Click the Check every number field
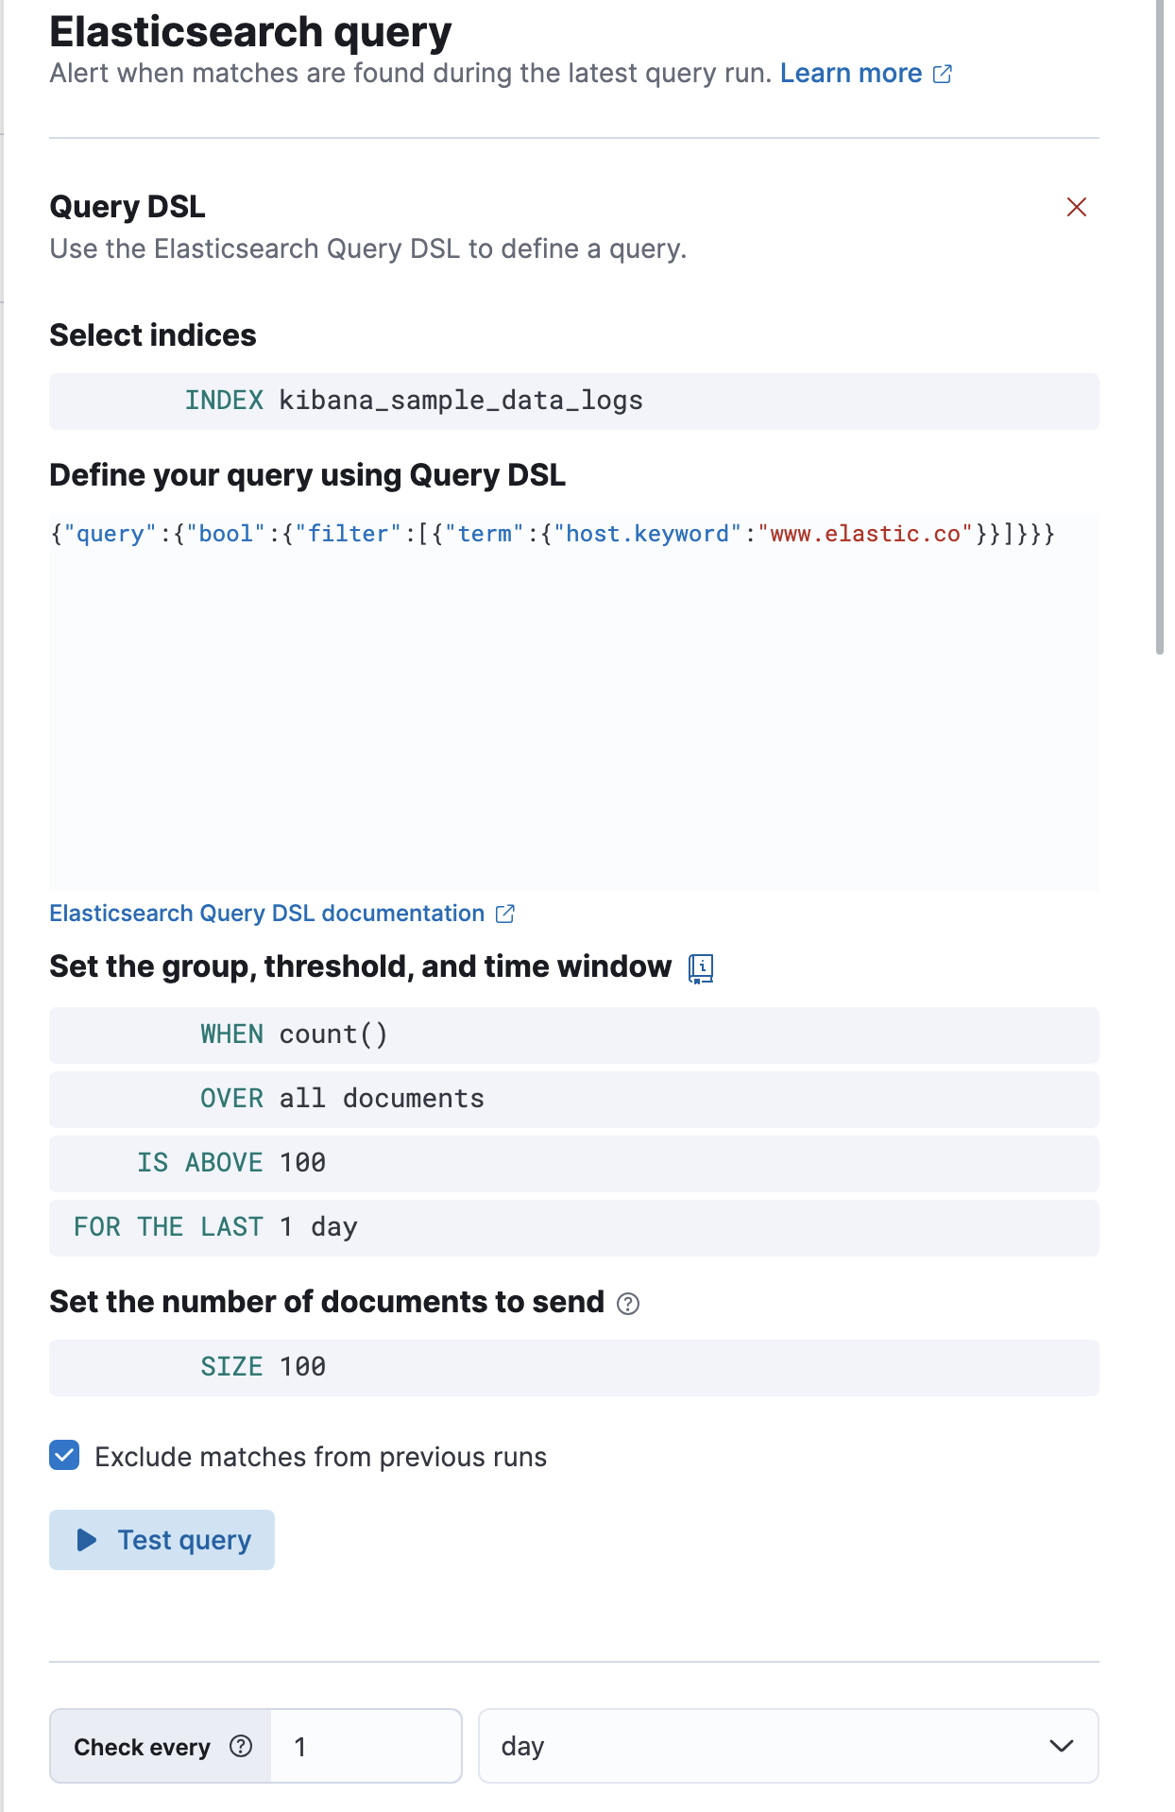 (365, 1746)
